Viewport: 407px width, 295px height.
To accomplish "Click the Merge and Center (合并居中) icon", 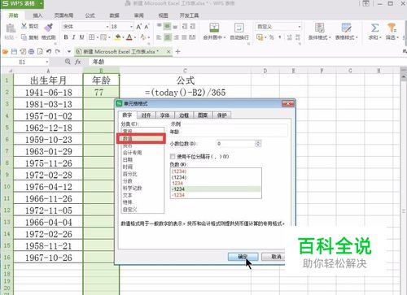I will [x=214, y=28].
